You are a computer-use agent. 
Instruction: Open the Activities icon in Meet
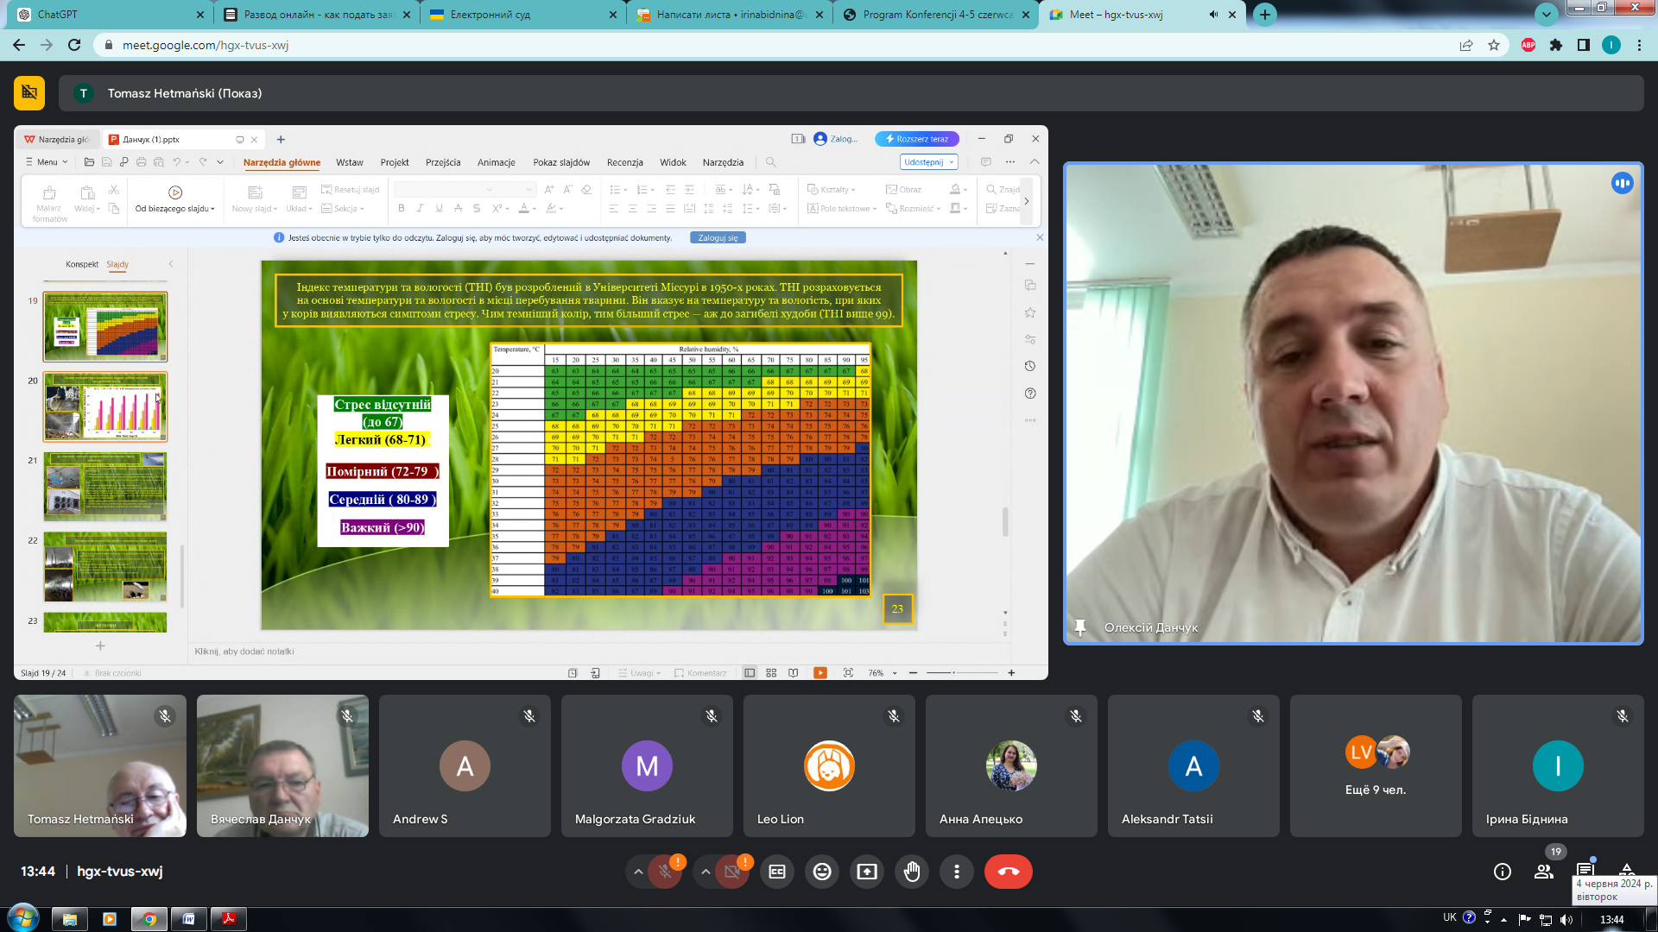(1627, 869)
